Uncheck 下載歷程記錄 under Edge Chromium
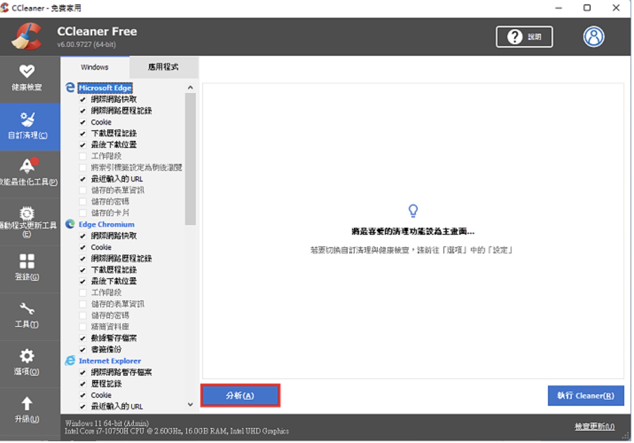This screenshot has width=634, height=443. [x=82, y=270]
